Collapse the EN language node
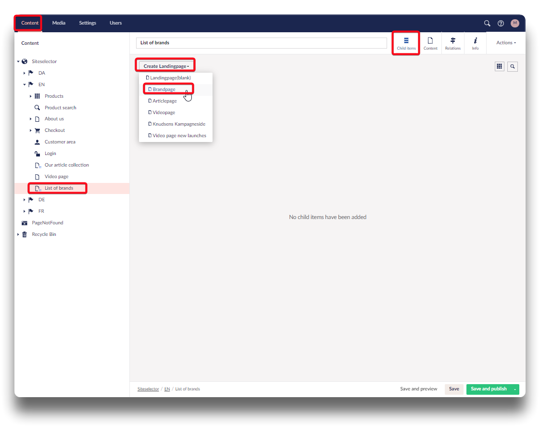Screen dimensions: 540x427 25,85
